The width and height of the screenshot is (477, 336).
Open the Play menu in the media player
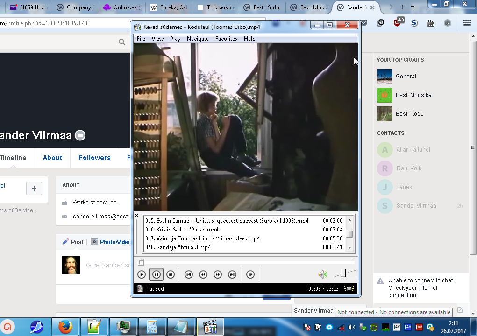pos(175,39)
